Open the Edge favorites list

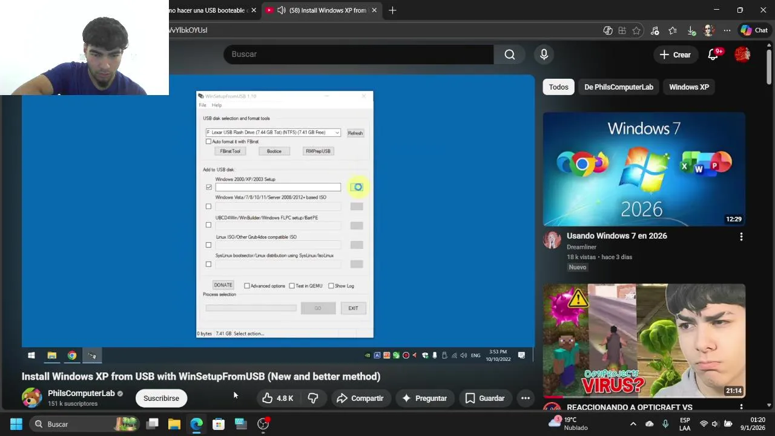(x=673, y=30)
